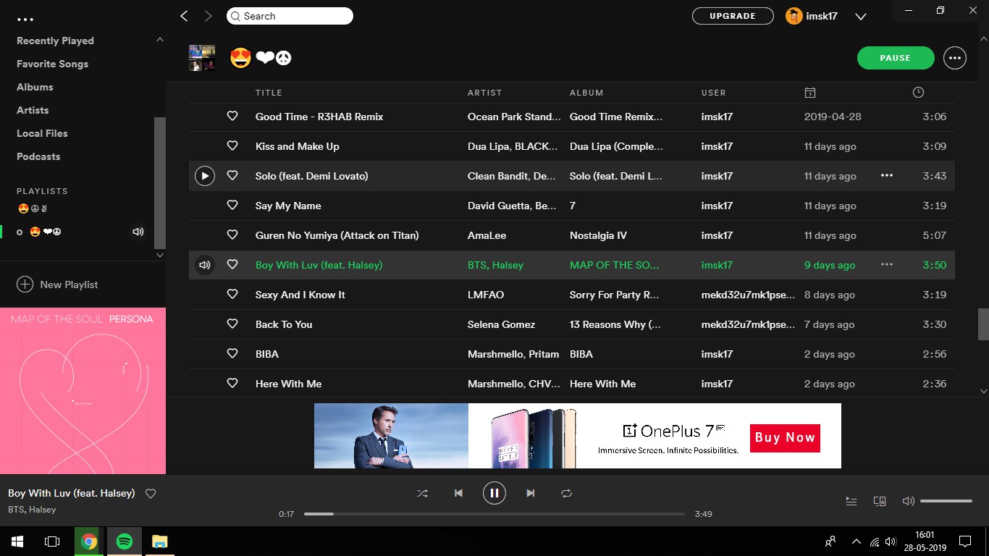989x556 pixels.
Task: Open Local Files in sidebar
Action: pos(42,133)
